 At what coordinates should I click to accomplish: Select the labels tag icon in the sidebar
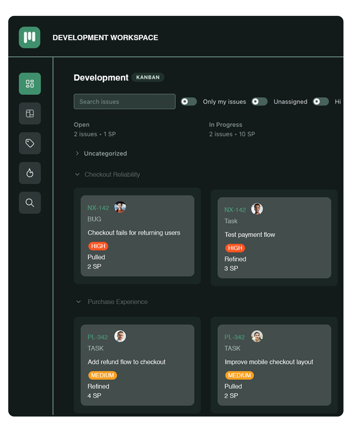click(x=30, y=143)
